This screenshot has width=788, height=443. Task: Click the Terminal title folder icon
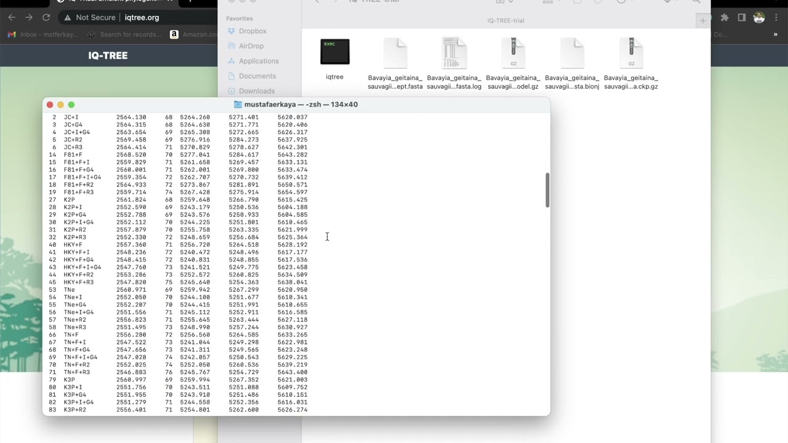coord(238,105)
